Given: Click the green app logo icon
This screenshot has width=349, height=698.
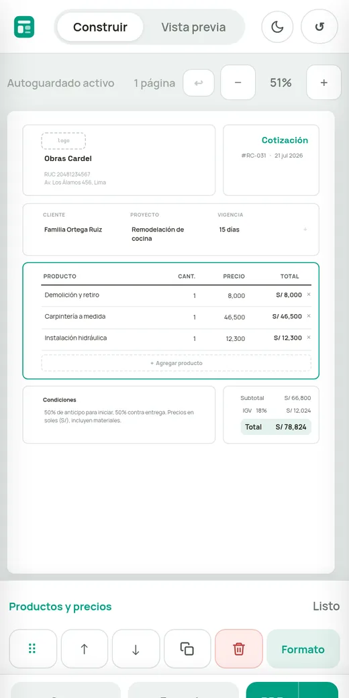Looking at the screenshot, I should pyautogui.click(x=24, y=27).
